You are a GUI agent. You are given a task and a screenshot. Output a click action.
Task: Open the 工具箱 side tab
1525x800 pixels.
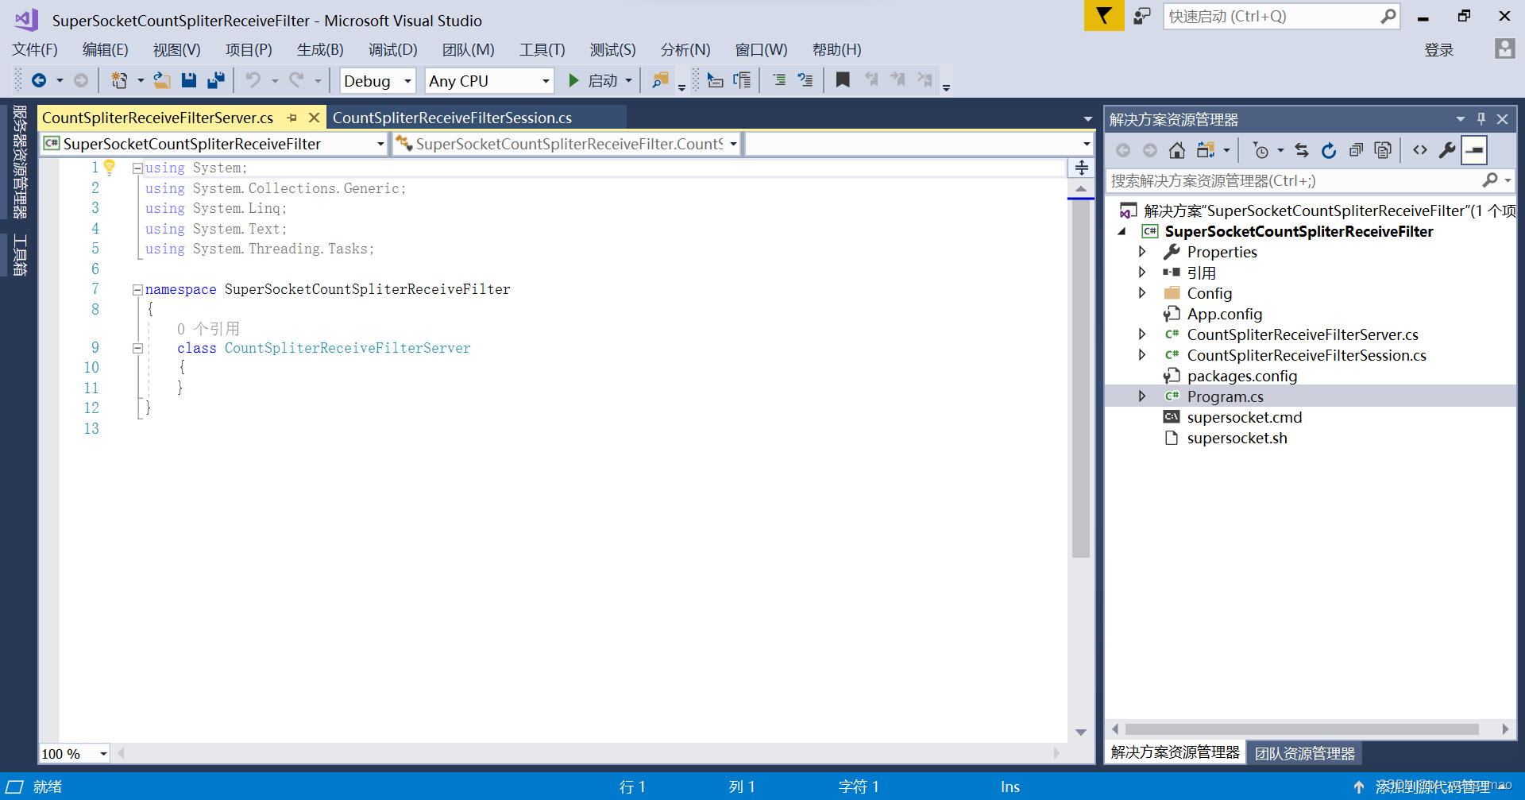tap(20, 255)
